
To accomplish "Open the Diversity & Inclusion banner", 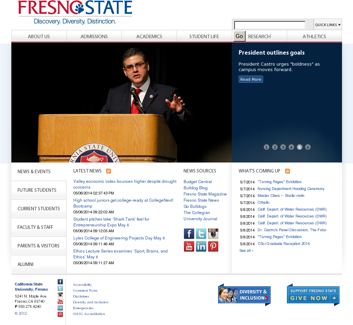I will coord(244,295).
